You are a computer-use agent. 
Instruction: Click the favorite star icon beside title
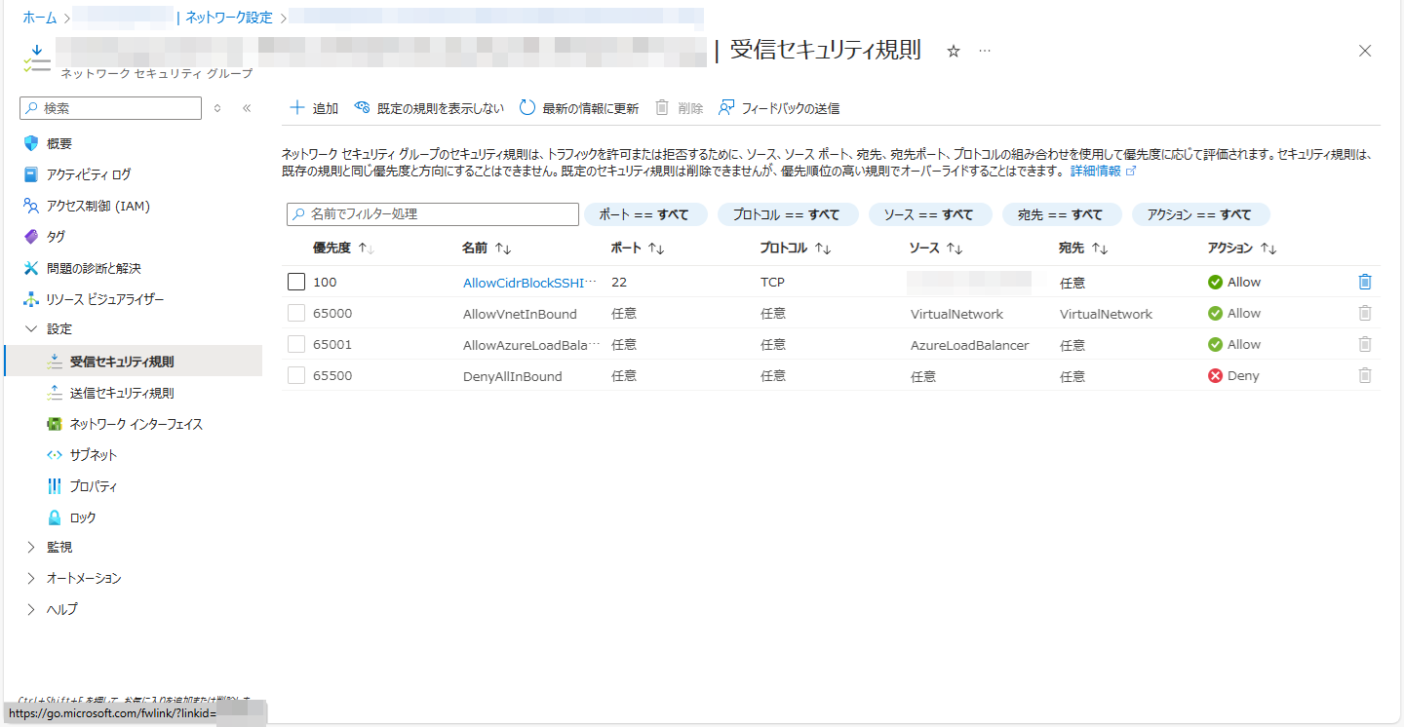tap(954, 52)
